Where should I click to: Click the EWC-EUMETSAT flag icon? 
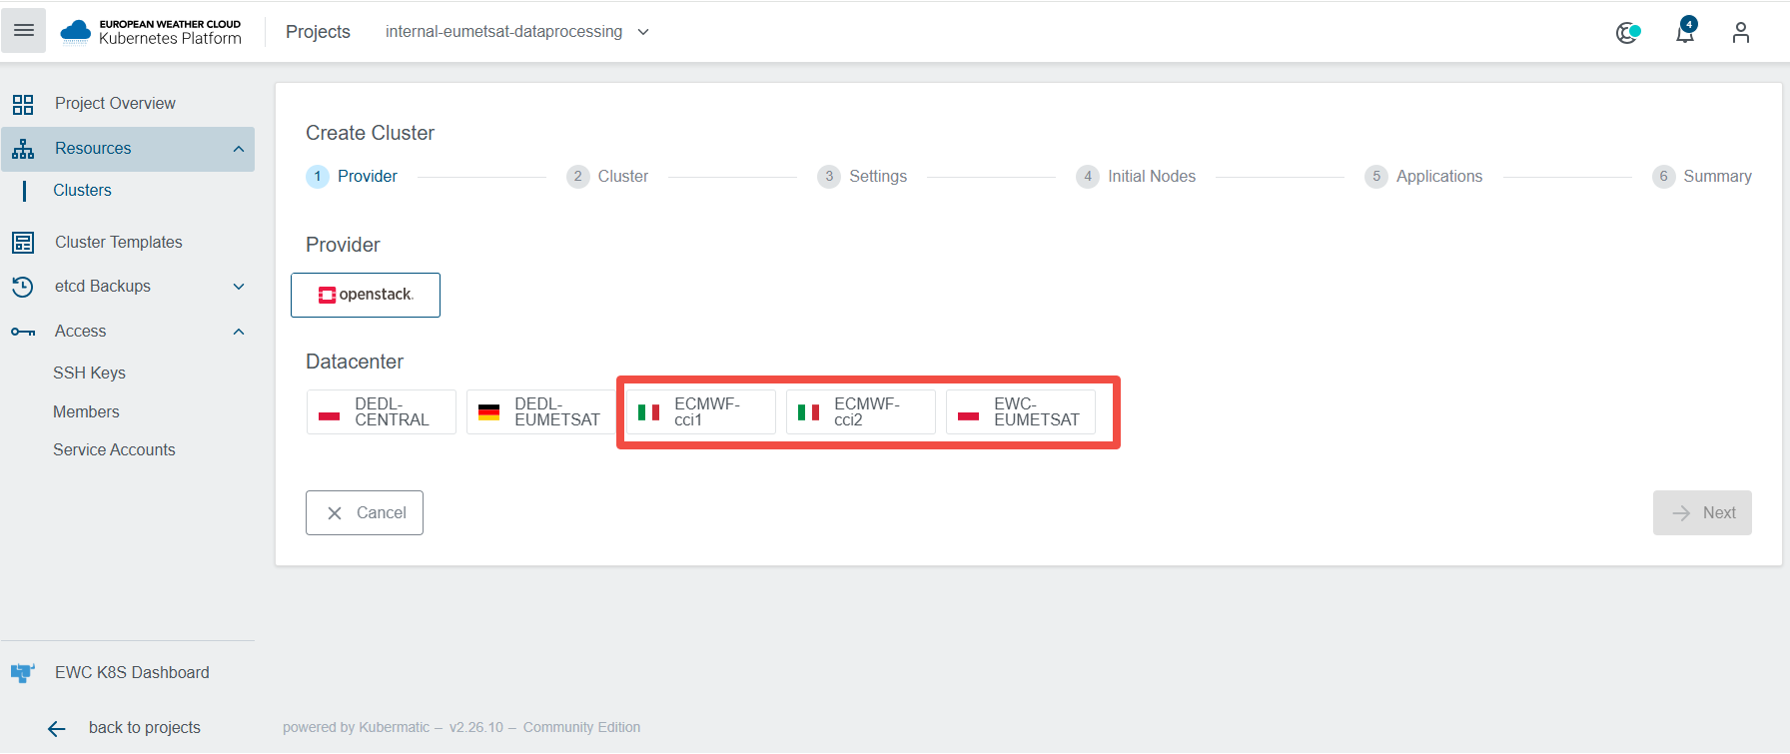968,412
